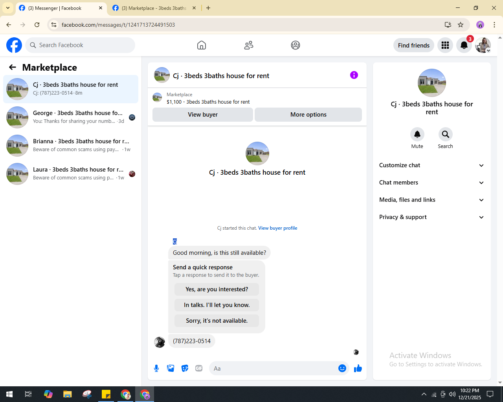
Task: Go back using the Marketplace back arrow
Action: (x=13, y=67)
